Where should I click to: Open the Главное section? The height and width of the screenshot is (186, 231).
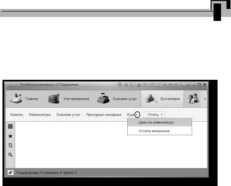[x=24, y=99]
